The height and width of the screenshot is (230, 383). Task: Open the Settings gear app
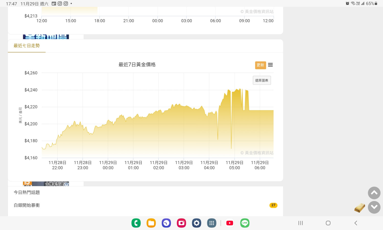(197, 223)
